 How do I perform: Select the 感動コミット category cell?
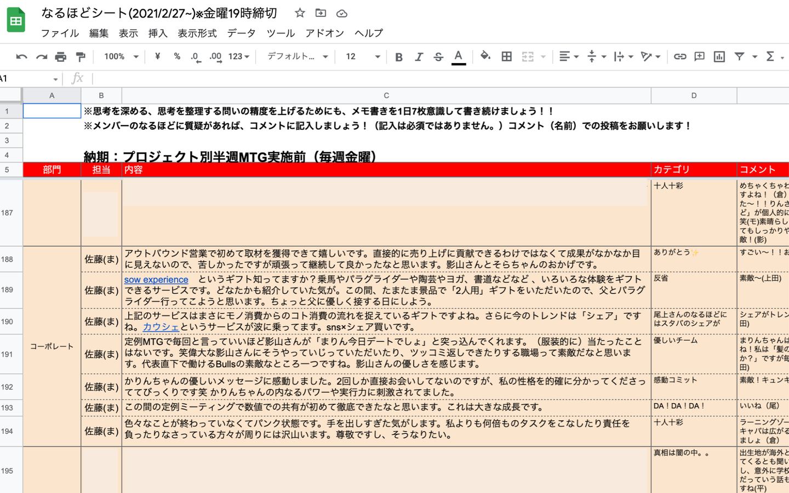[x=694, y=387]
